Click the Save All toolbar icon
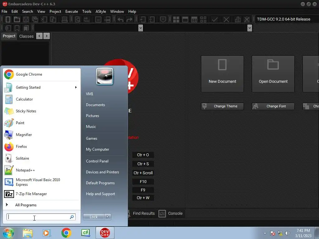This screenshot has width=319, height=239. click(35, 19)
